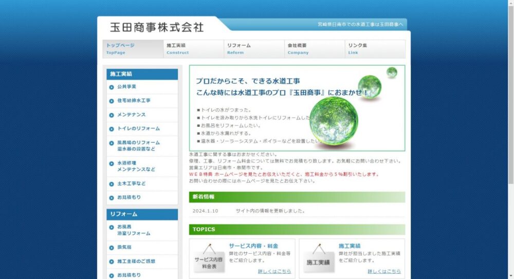Click the リフォーム sidebar section header
Viewport: 514px width, 279px height.
[x=142, y=214]
